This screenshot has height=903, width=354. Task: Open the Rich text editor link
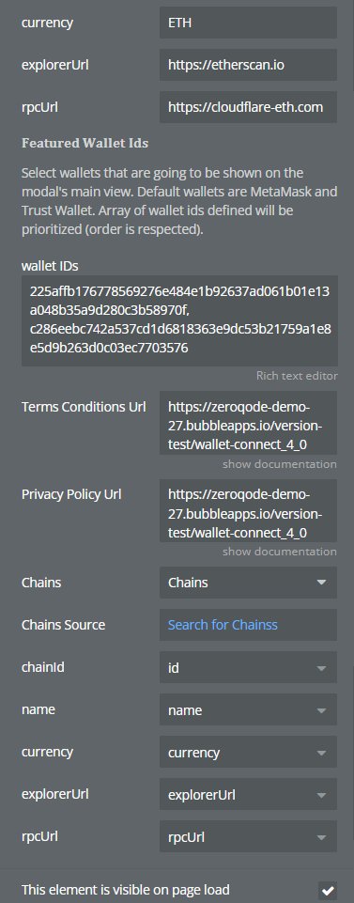[x=297, y=376]
